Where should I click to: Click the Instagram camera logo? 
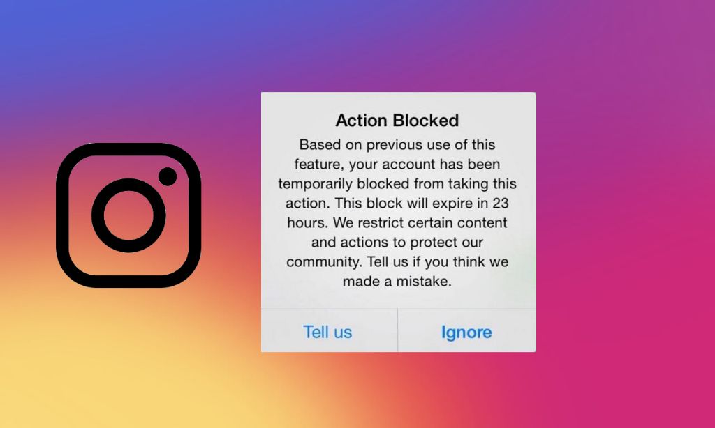(x=128, y=215)
